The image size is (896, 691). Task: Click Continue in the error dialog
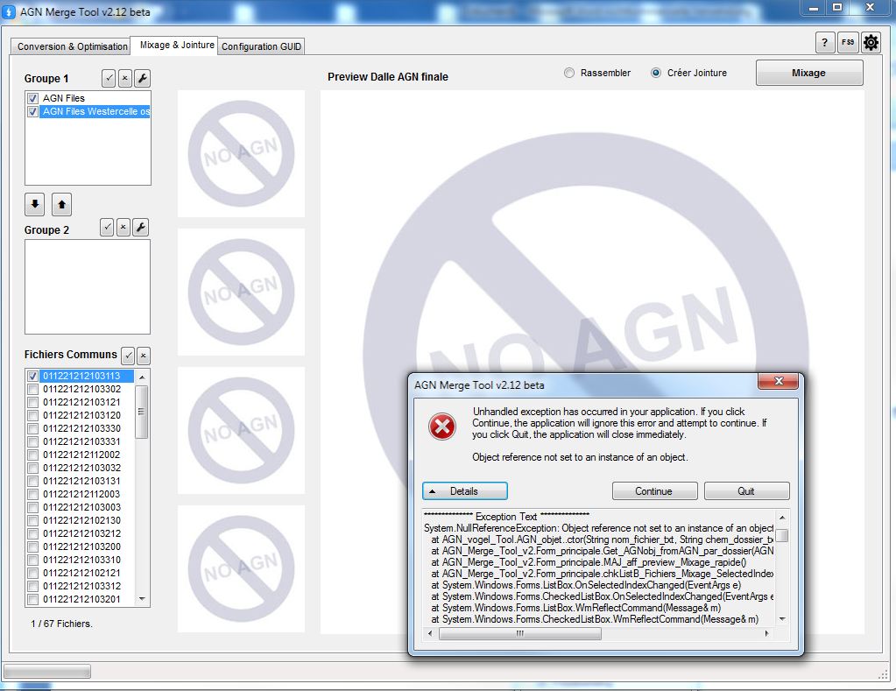click(654, 491)
